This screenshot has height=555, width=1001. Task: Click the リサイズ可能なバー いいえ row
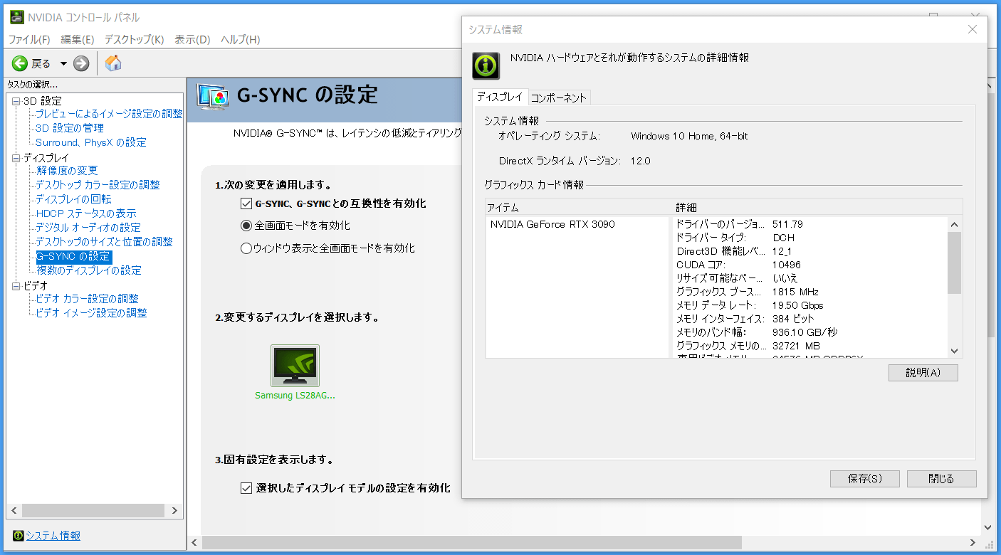tap(811, 278)
